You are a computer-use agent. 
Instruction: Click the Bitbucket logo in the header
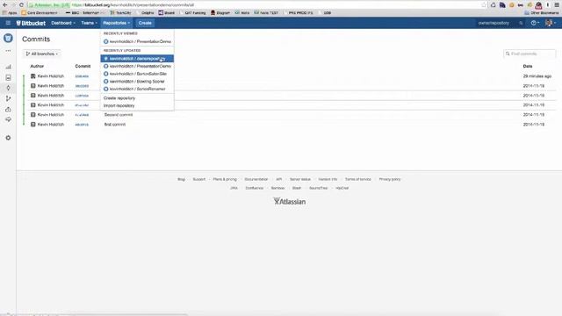pos(31,23)
